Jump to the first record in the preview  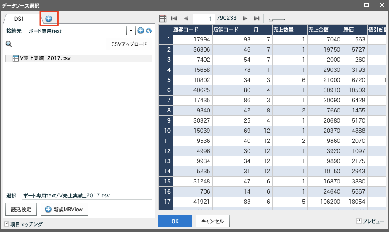[174, 18]
